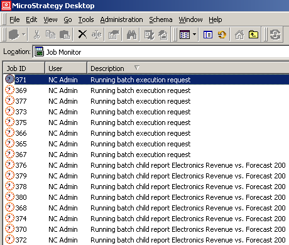Select job ID 370 row

[146, 229]
